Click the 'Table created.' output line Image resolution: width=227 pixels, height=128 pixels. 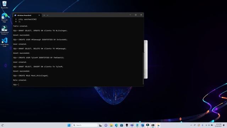click(21, 26)
